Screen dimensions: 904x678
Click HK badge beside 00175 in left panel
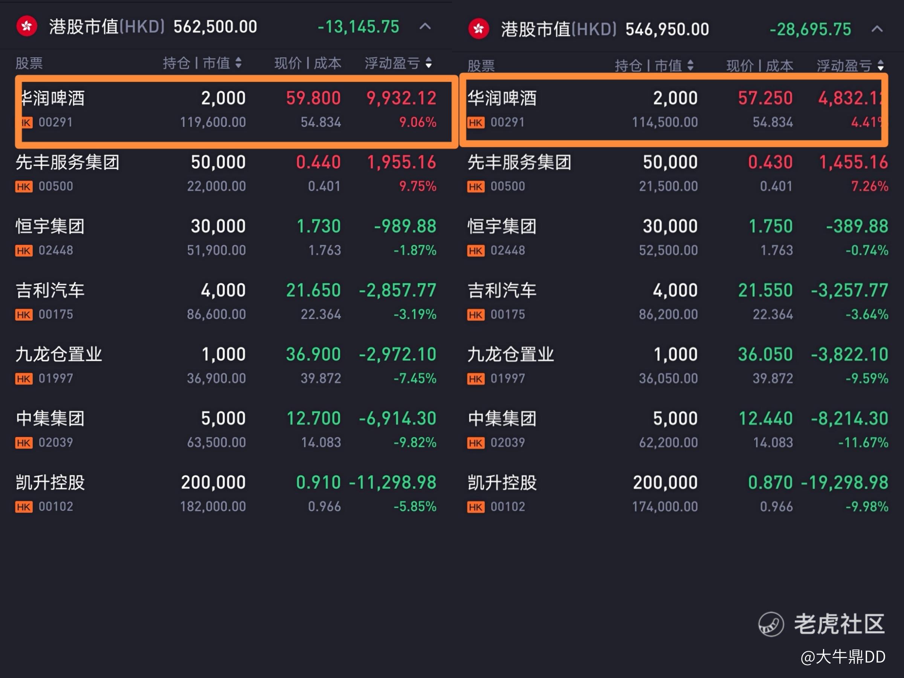24,315
